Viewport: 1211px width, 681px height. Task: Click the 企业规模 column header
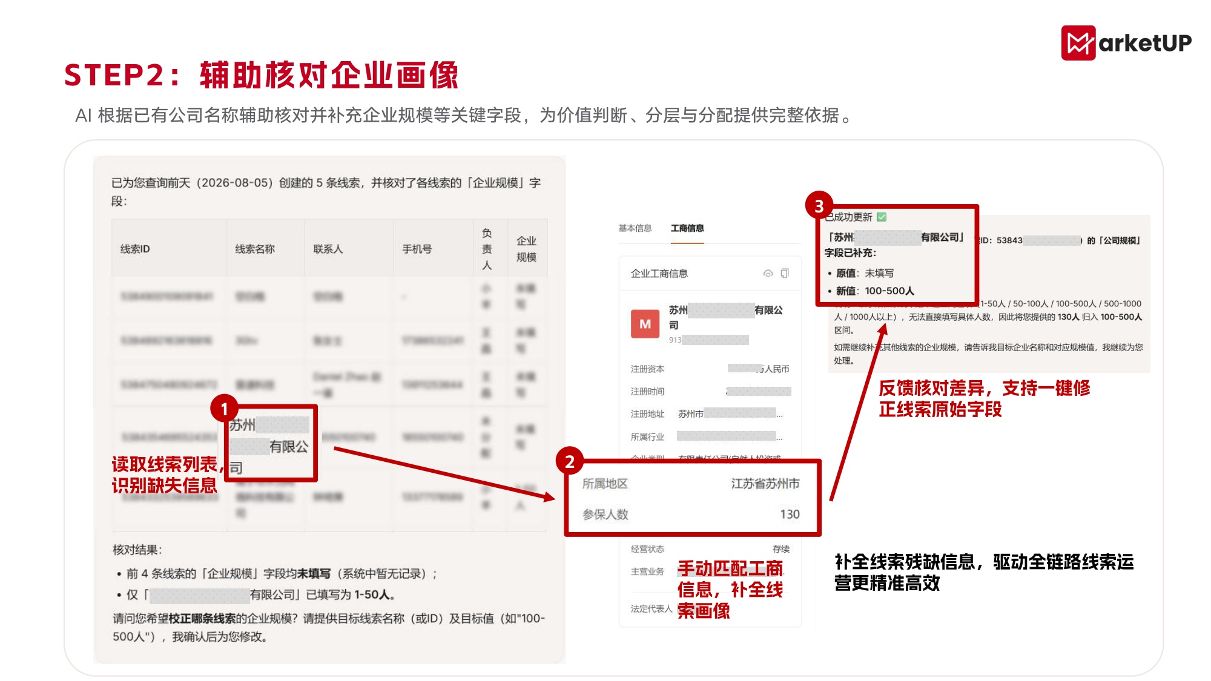526,249
